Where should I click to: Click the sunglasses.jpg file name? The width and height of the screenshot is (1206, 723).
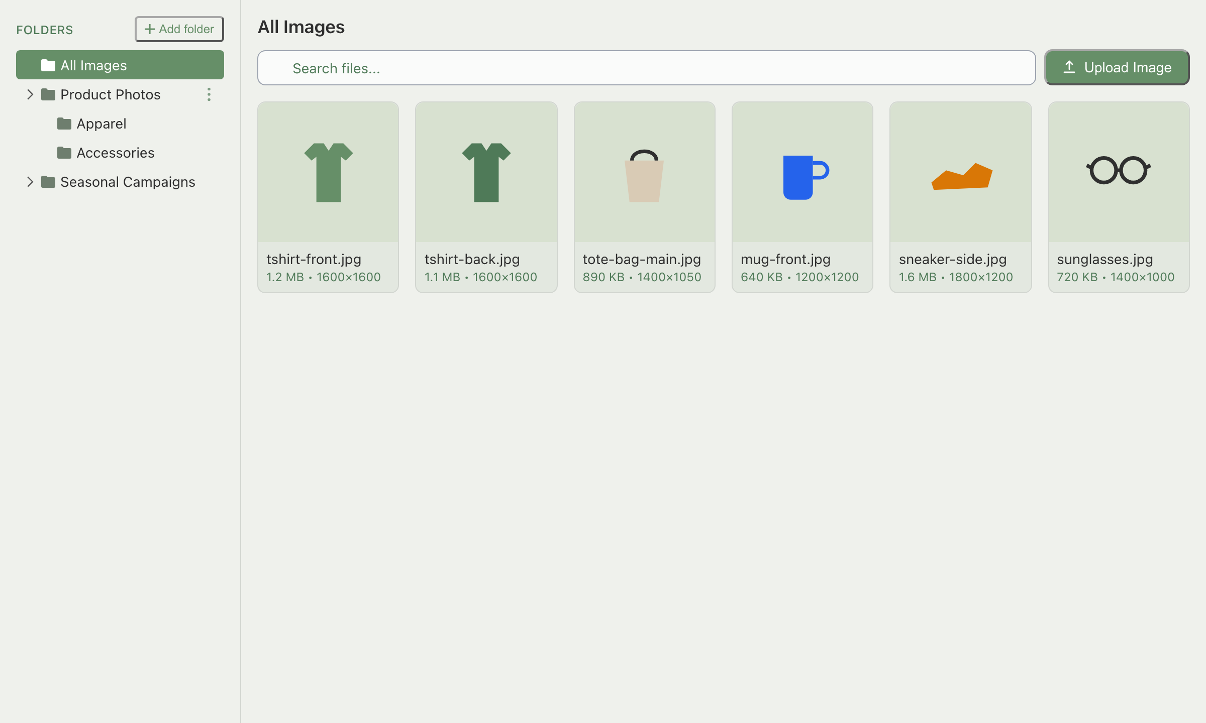click(1104, 260)
